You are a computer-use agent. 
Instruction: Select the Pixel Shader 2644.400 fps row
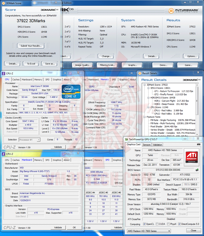(x=164, y=126)
